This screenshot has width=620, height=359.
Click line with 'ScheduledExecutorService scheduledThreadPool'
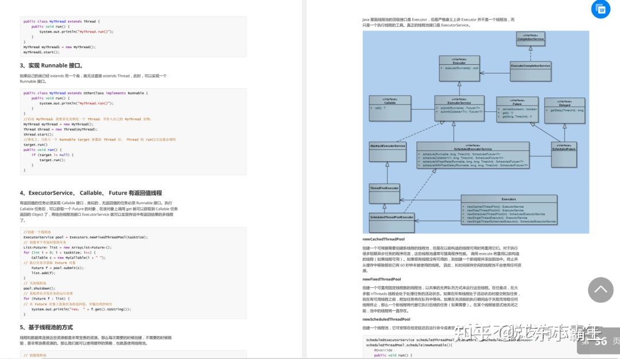point(448,340)
